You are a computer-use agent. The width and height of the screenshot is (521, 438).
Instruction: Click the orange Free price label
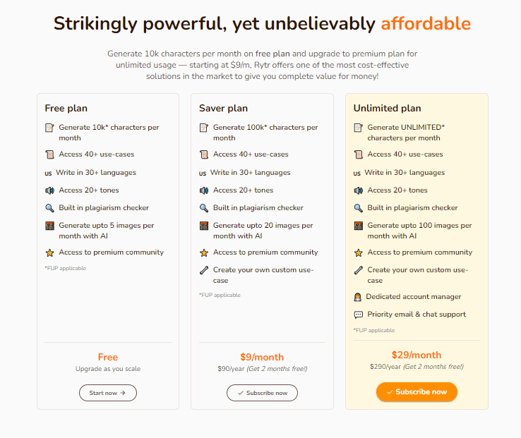[x=108, y=357]
